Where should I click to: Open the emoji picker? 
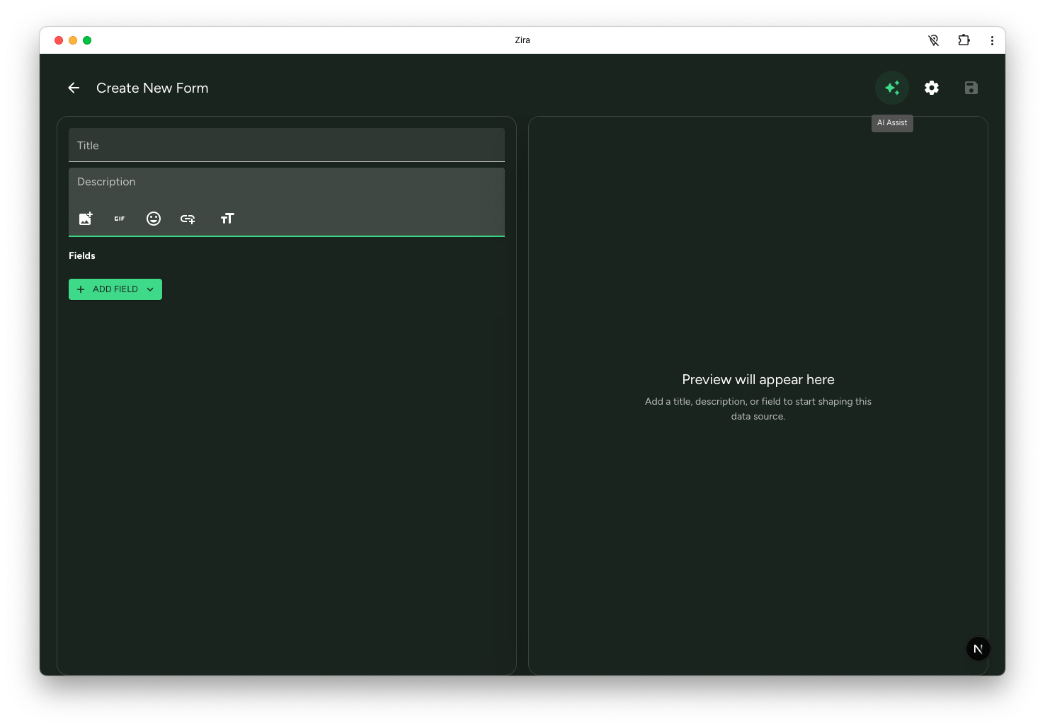point(154,219)
